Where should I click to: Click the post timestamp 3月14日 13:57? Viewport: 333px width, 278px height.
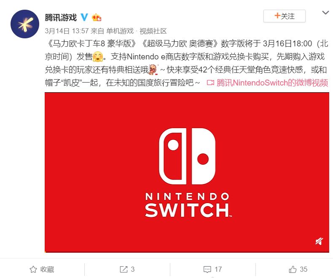point(67,31)
